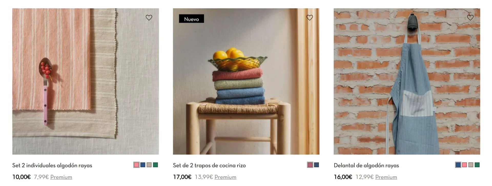Choose blue color for placemats set
The height and width of the screenshot is (186, 492).
click(143, 165)
